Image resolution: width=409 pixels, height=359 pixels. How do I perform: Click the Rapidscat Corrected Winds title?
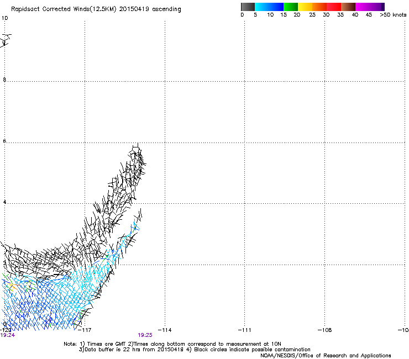coord(96,9)
